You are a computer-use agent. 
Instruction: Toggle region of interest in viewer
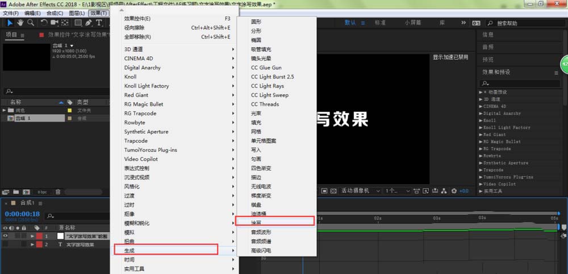[x=324, y=190]
